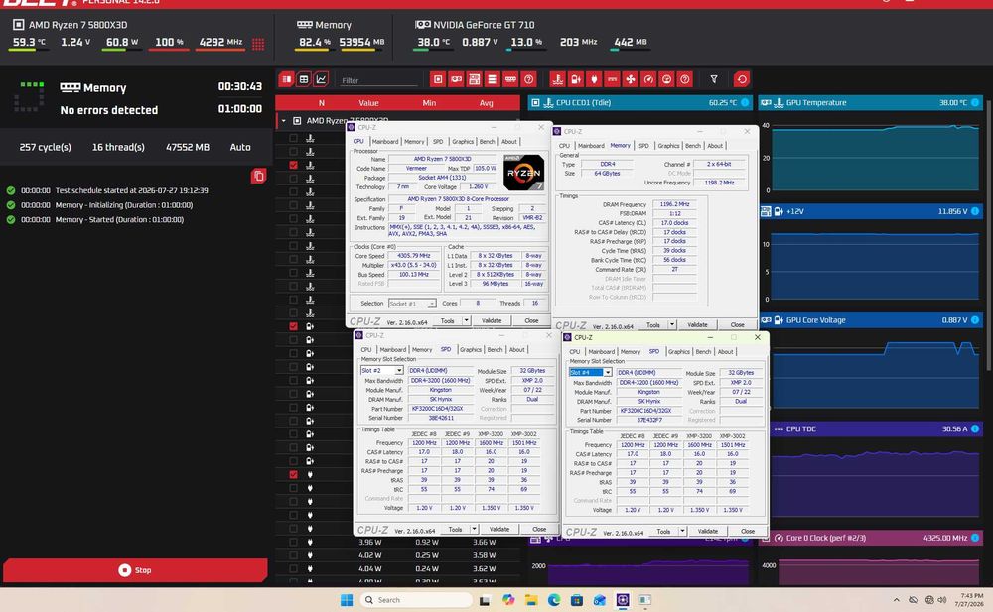Viewport: 993px width, 612px height.
Task: Switch OCCT sensors to table view
Action: tap(304, 79)
